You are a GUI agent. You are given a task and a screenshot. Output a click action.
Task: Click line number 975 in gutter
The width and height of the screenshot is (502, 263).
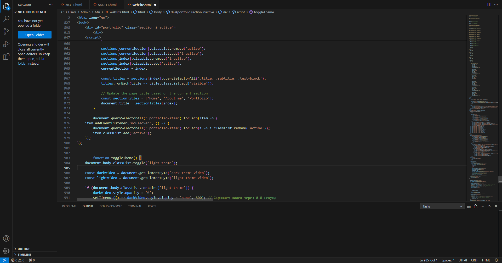click(x=67, y=118)
